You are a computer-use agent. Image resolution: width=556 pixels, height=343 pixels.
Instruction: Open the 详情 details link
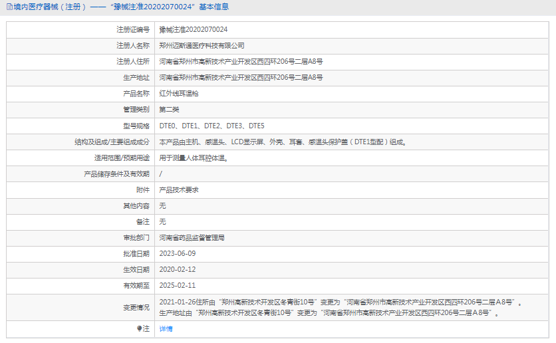(x=166, y=329)
